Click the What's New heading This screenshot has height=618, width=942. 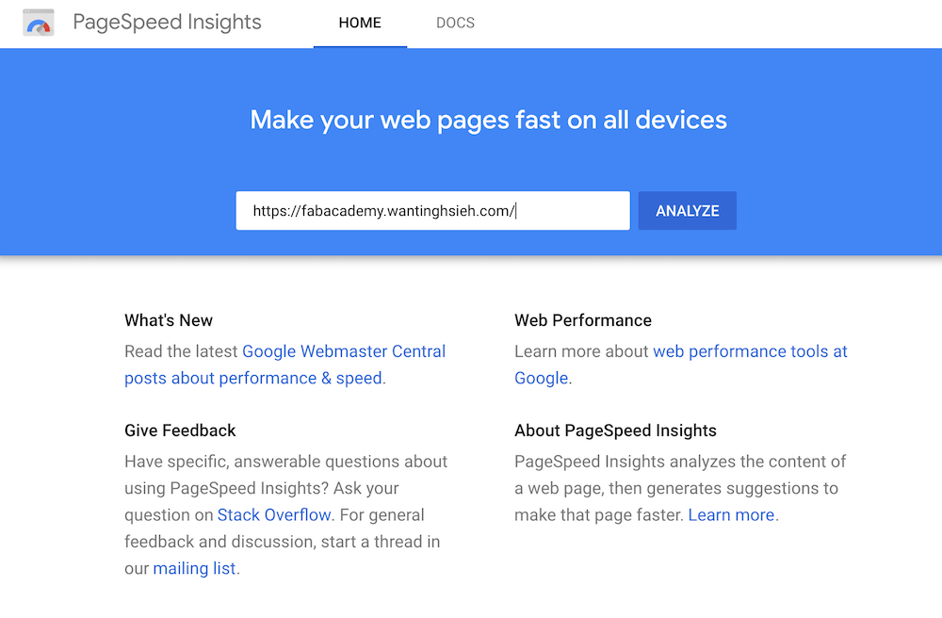pos(169,320)
